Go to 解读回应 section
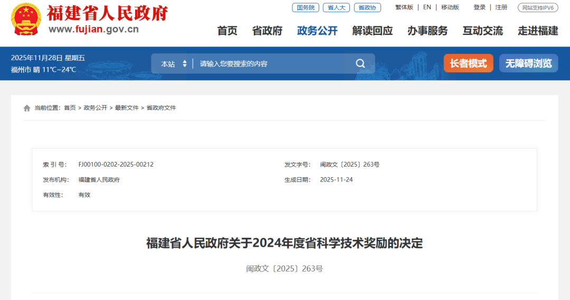The width and height of the screenshot is (570, 300). pos(373,31)
